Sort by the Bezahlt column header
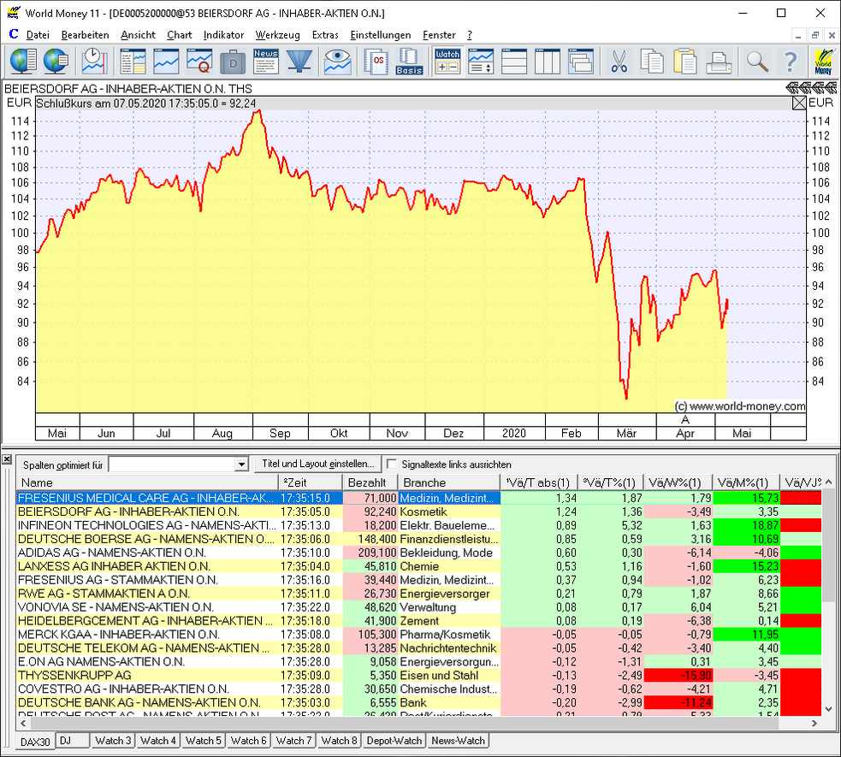This screenshot has width=841, height=757. pyautogui.click(x=368, y=483)
